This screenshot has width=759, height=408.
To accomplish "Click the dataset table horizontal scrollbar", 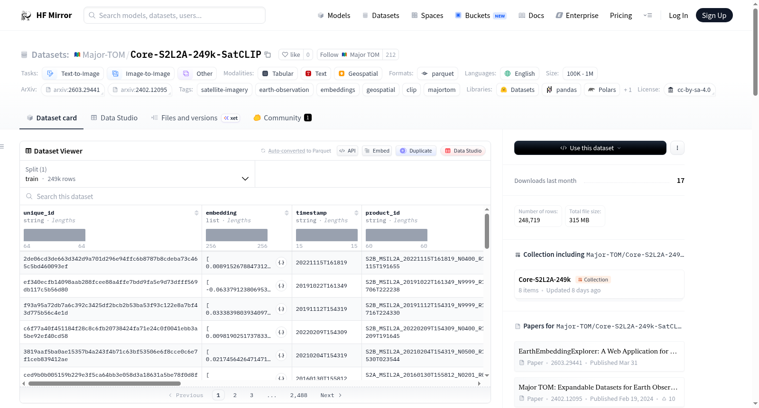I will (x=104, y=383).
